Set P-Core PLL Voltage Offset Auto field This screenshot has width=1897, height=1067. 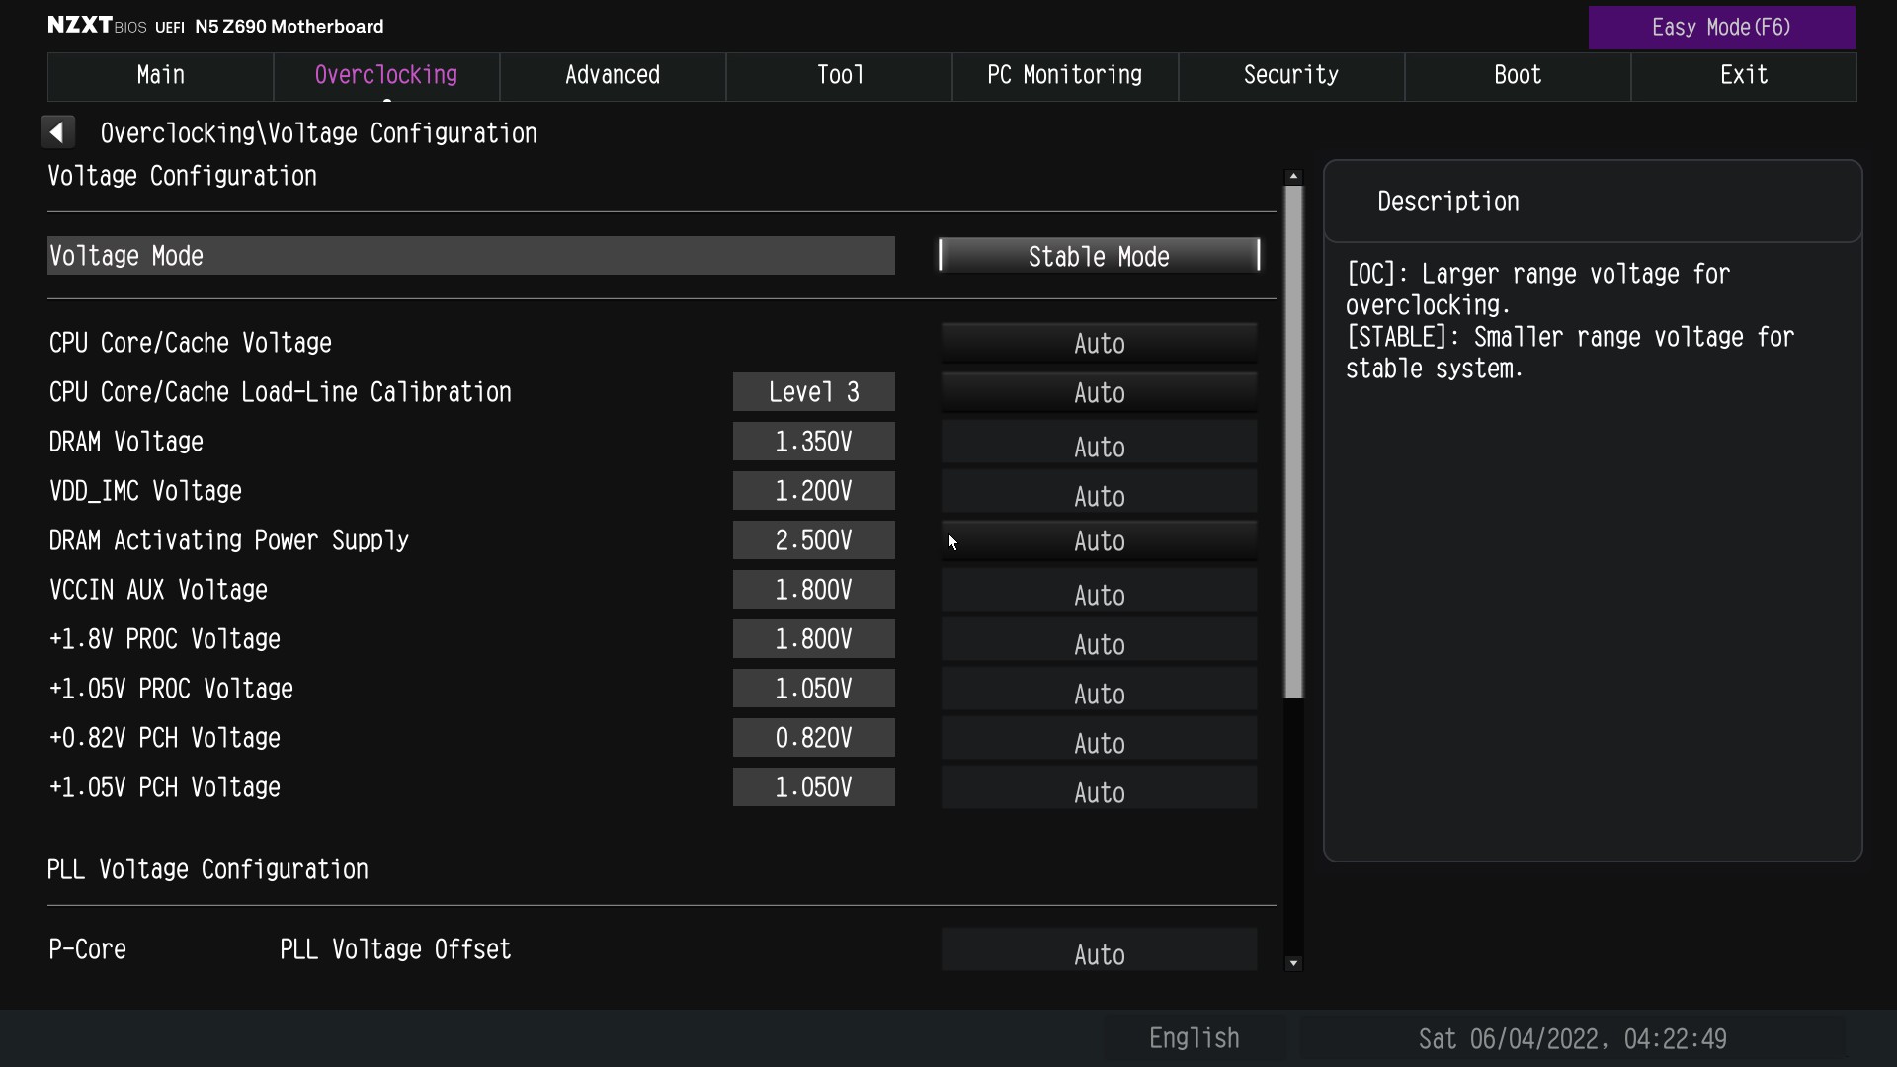(x=1099, y=949)
